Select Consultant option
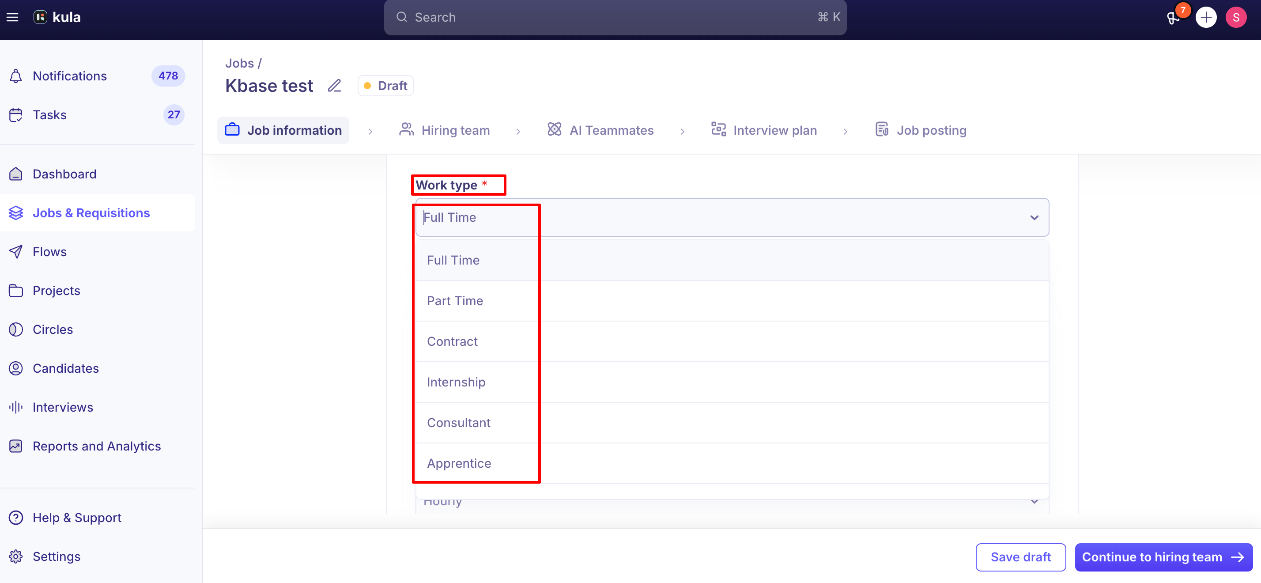1261x583 pixels. (732, 423)
